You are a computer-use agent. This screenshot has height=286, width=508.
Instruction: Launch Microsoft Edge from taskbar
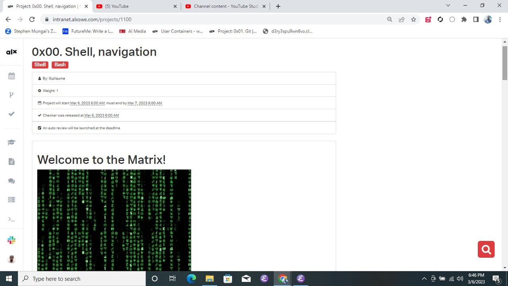tap(191, 278)
